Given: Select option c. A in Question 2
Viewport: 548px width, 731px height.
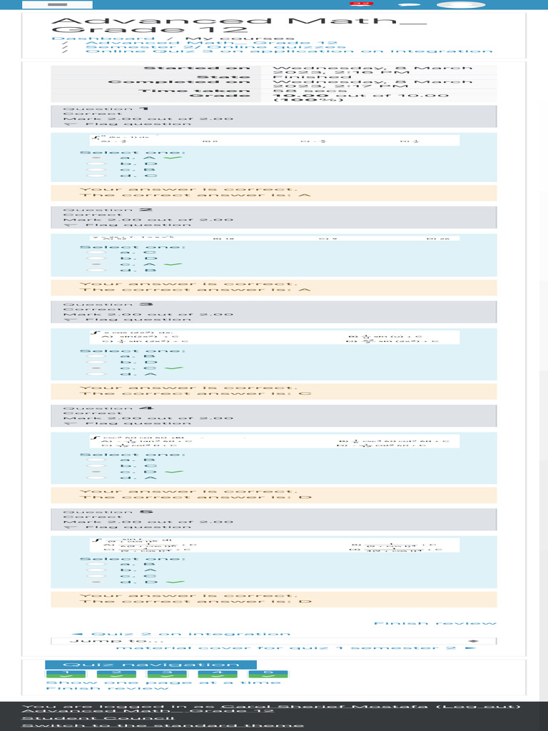Looking at the screenshot, I should coord(96,264).
